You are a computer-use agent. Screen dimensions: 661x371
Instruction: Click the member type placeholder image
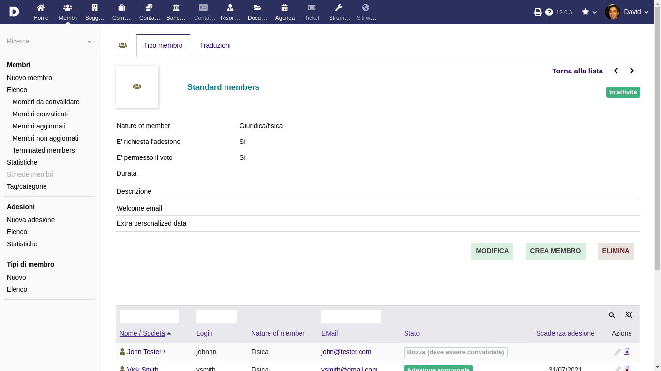(x=137, y=87)
